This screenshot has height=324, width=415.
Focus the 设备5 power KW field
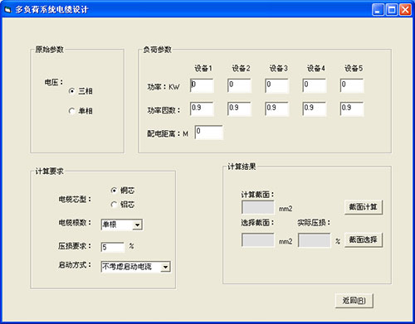[x=352, y=85]
